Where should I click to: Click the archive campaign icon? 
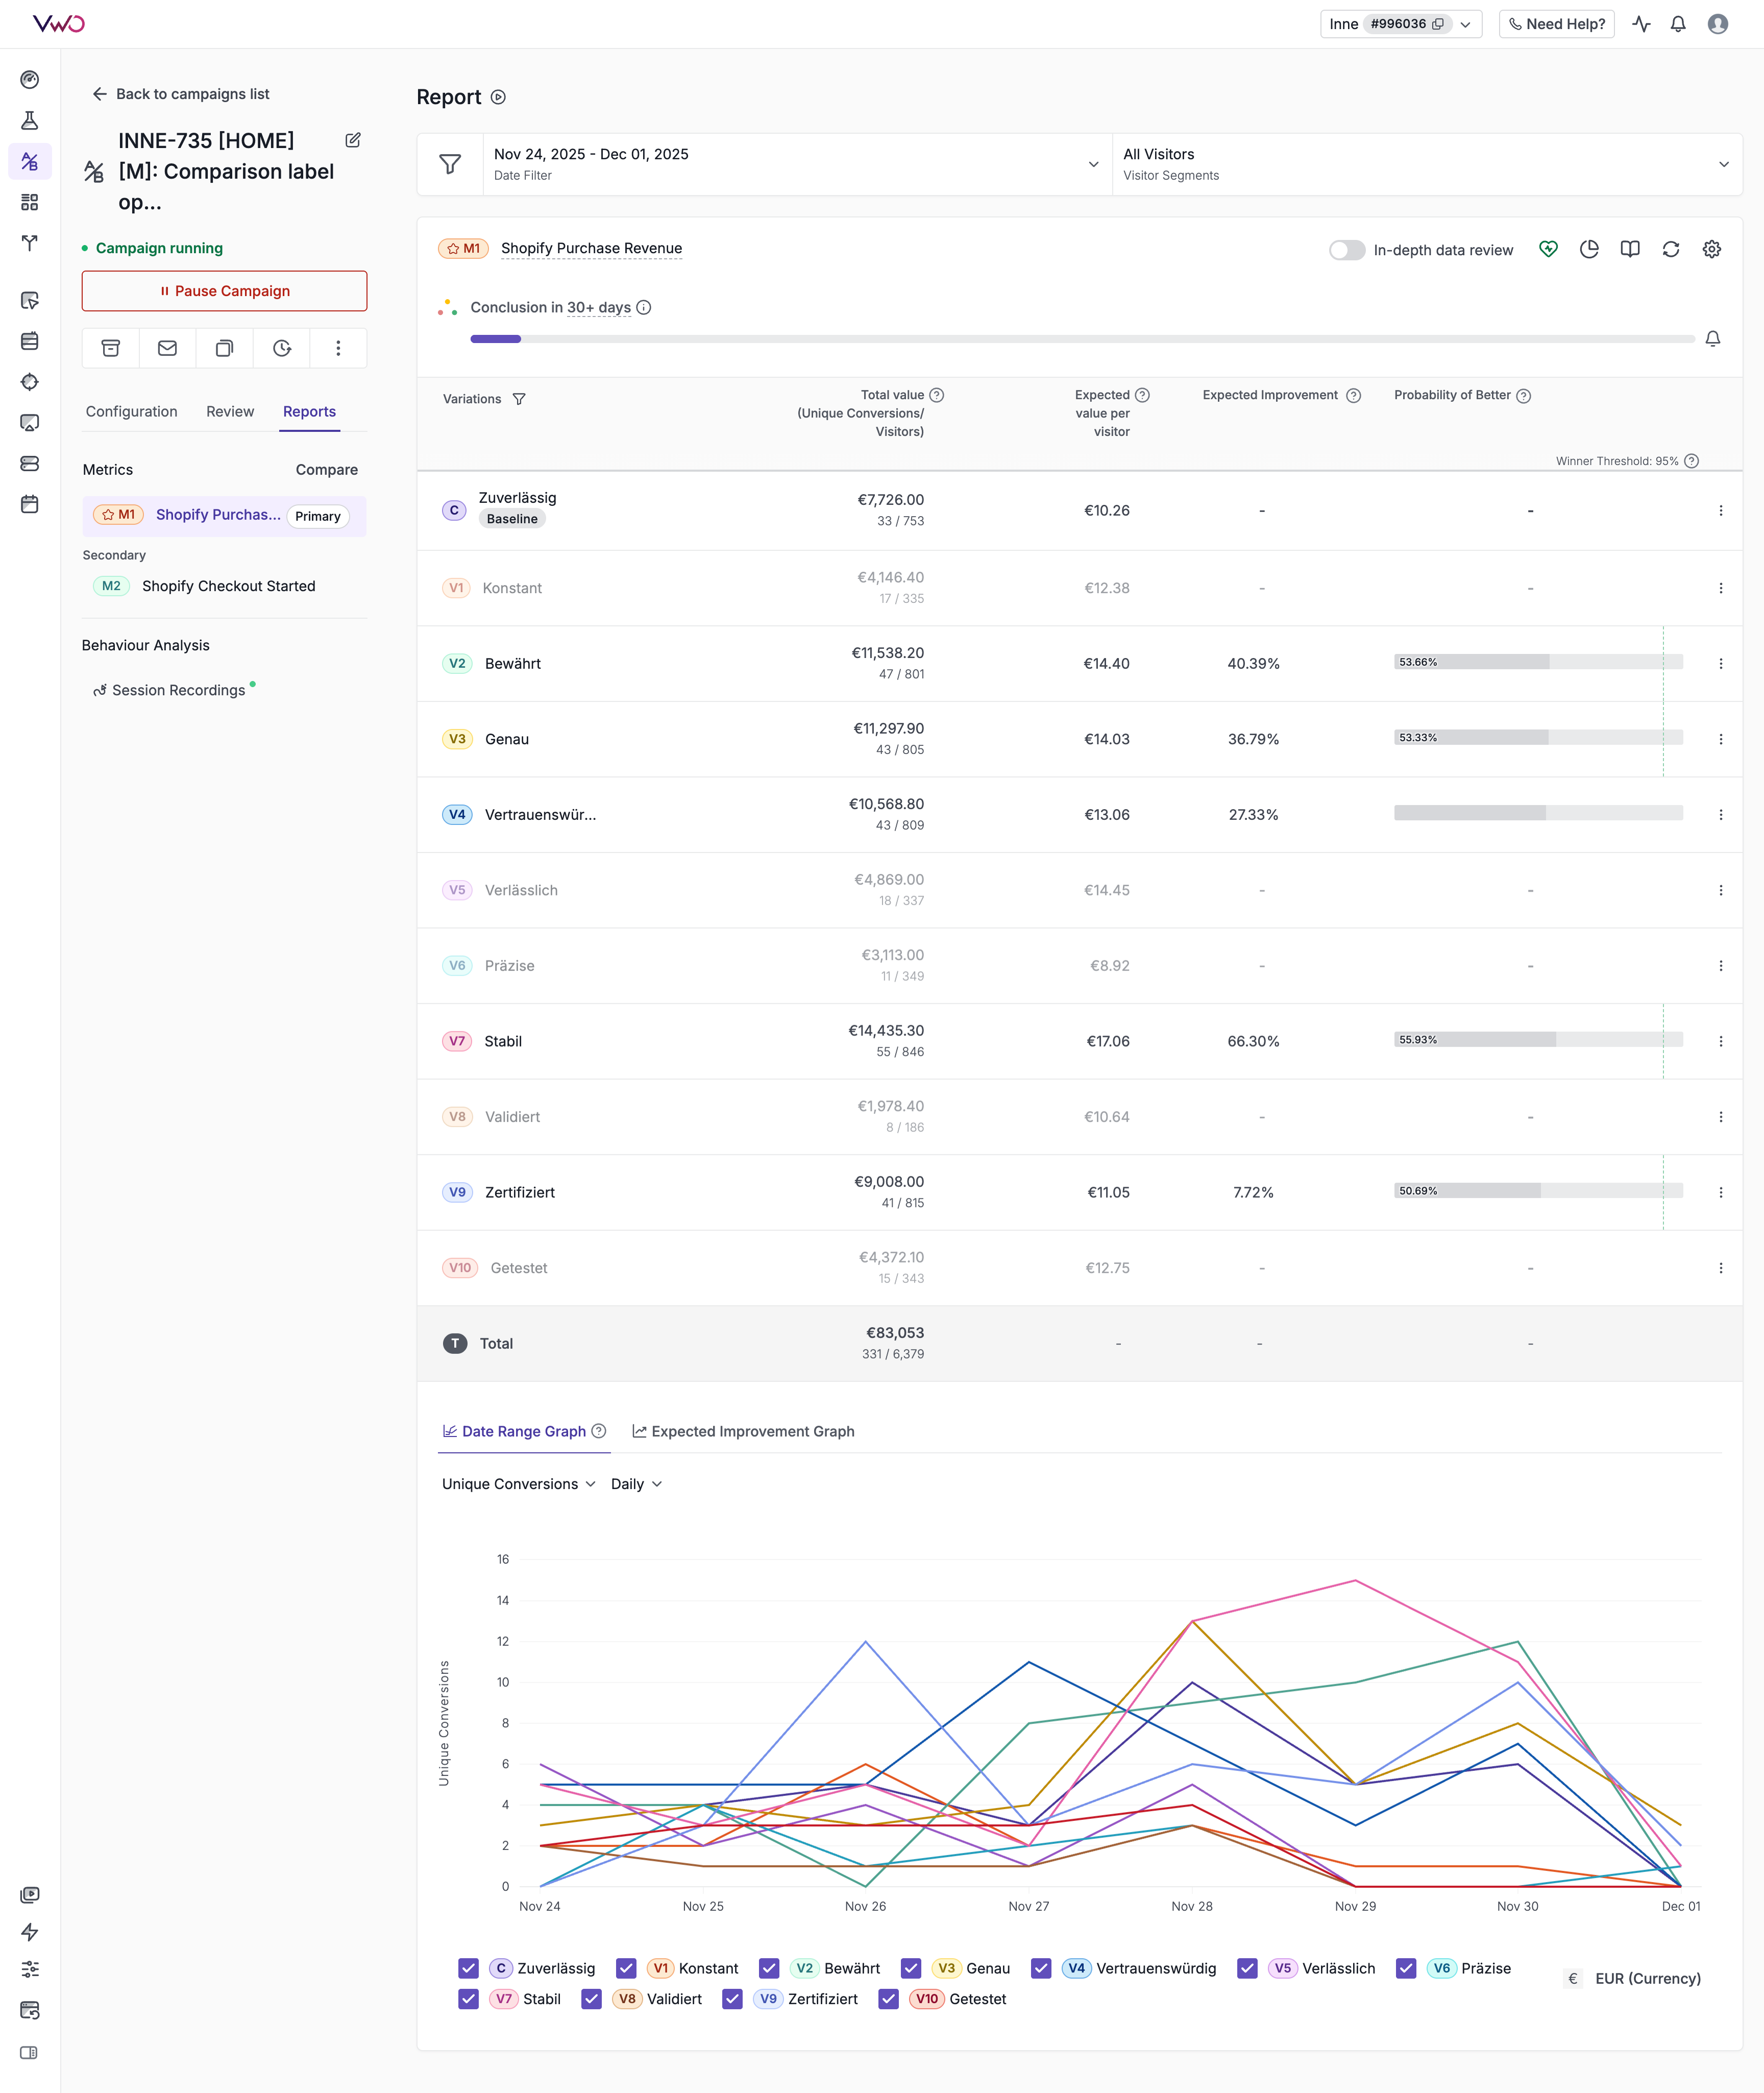pyautogui.click(x=111, y=348)
